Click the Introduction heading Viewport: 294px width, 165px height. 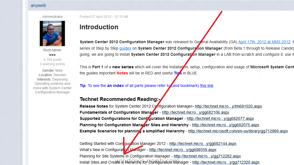click(99, 27)
